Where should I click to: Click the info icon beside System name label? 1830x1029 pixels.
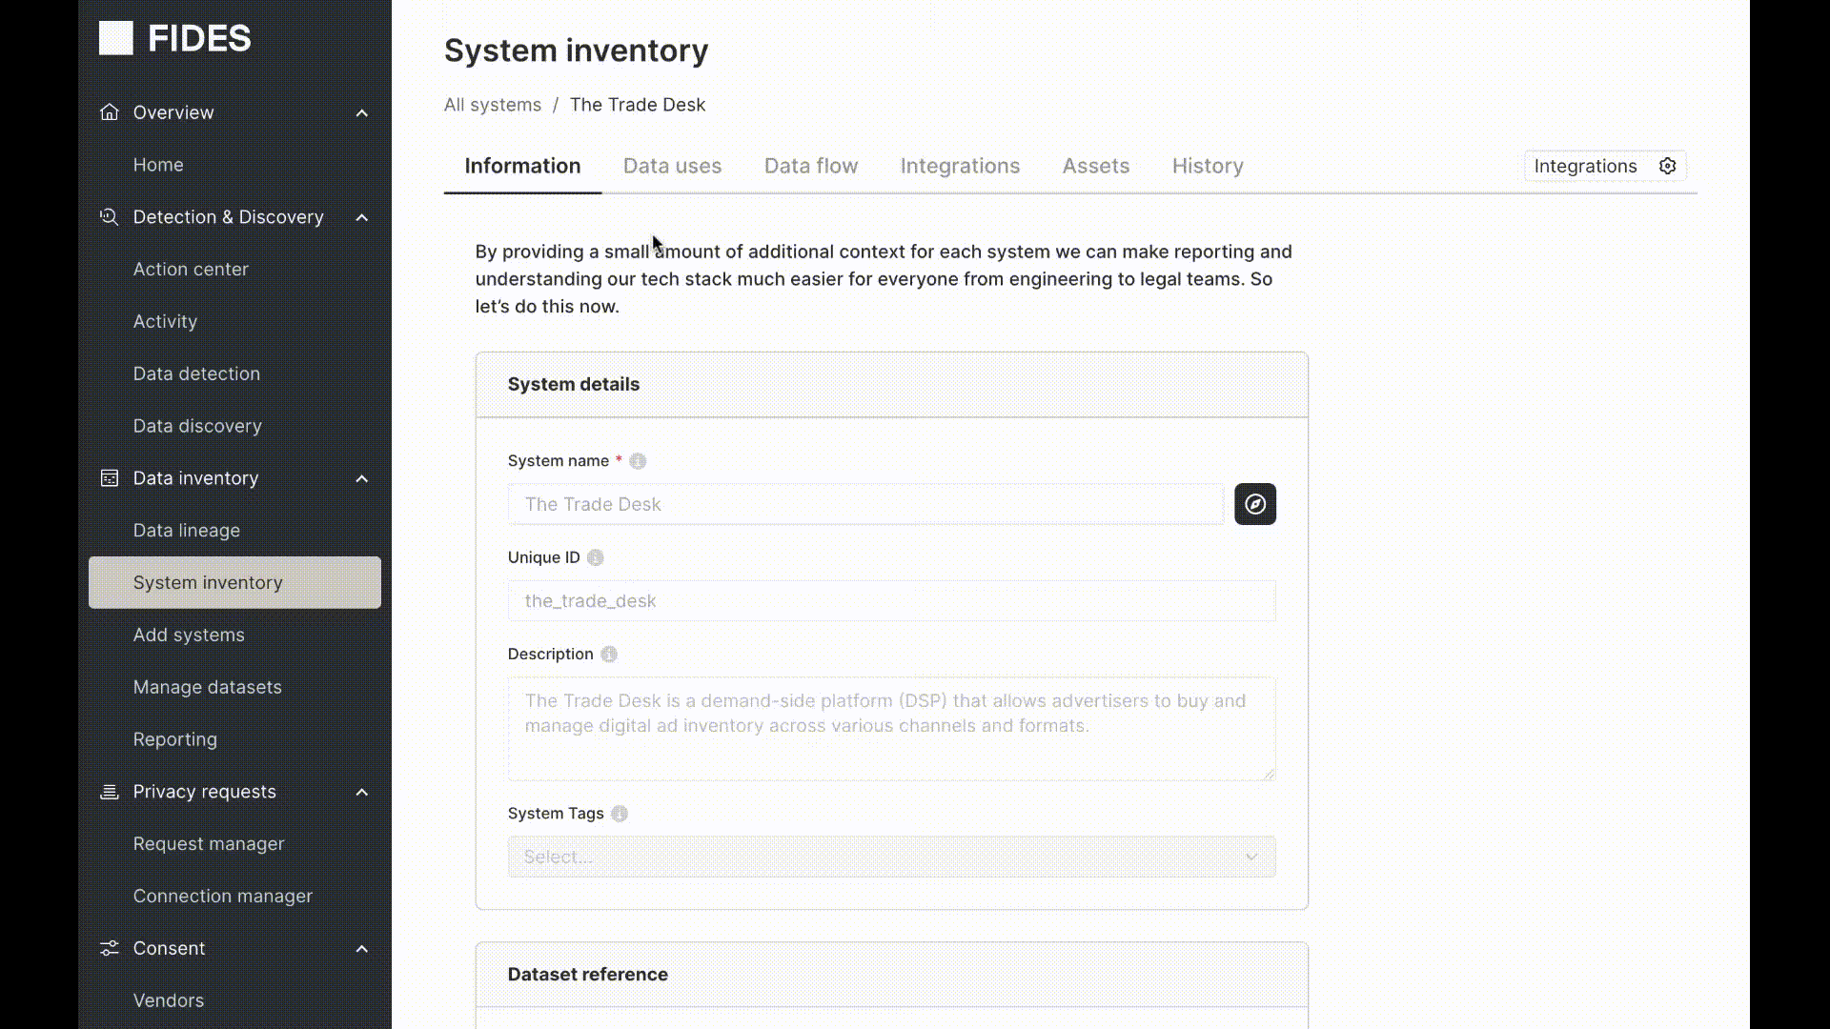[x=638, y=461]
